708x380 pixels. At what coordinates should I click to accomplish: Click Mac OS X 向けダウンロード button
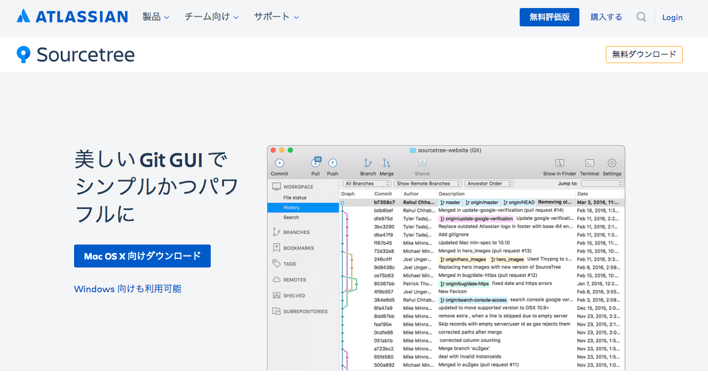(x=142, y=256)
